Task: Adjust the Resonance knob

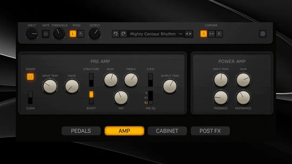Action: coord(243,98)
